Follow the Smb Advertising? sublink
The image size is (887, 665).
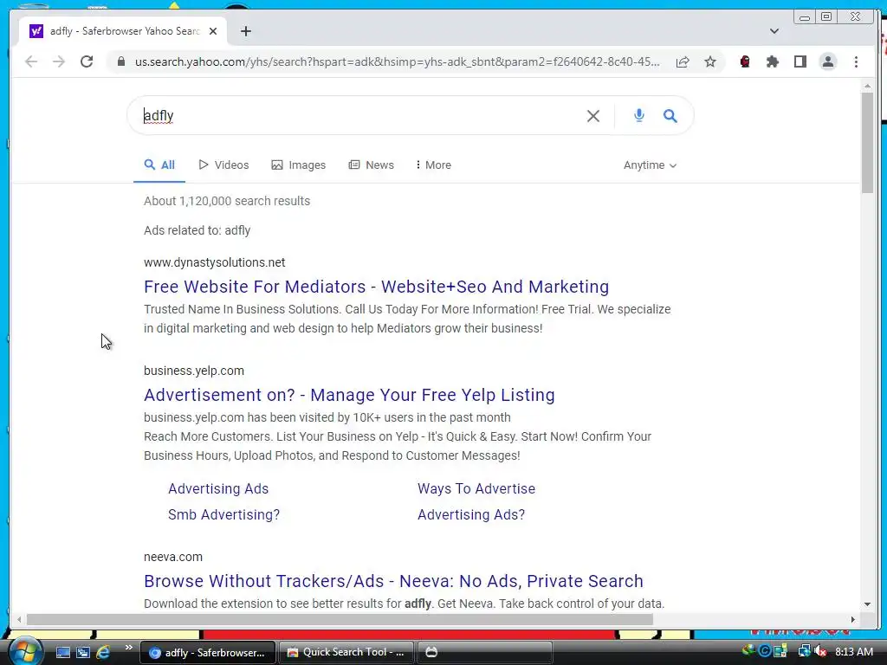click(224, 514)
